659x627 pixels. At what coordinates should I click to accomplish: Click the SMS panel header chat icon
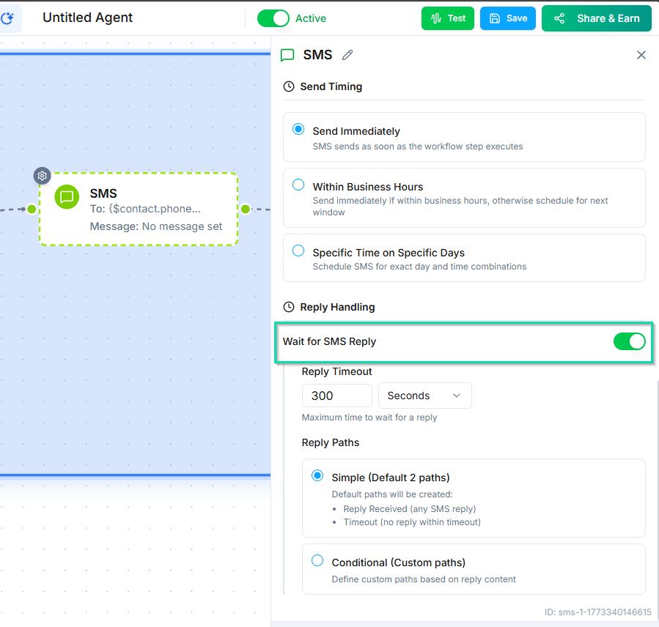288,55
